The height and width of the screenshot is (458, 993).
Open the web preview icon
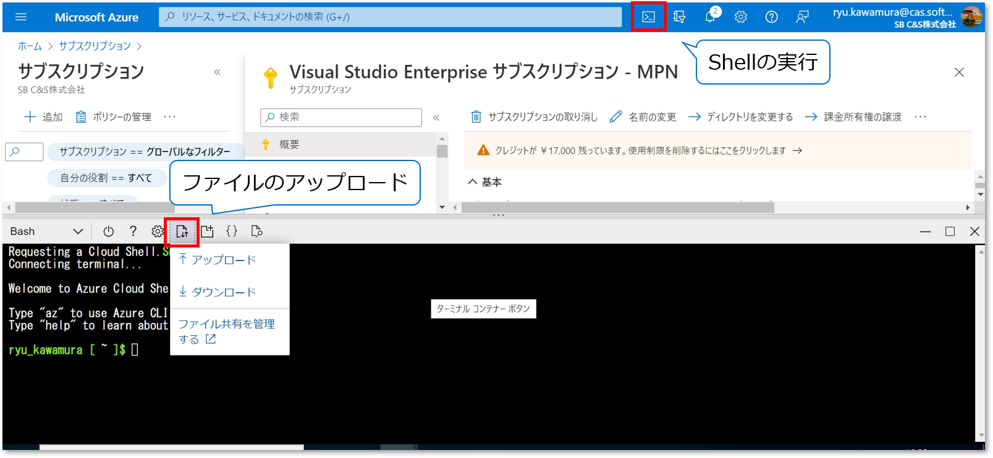click(256, 231)
